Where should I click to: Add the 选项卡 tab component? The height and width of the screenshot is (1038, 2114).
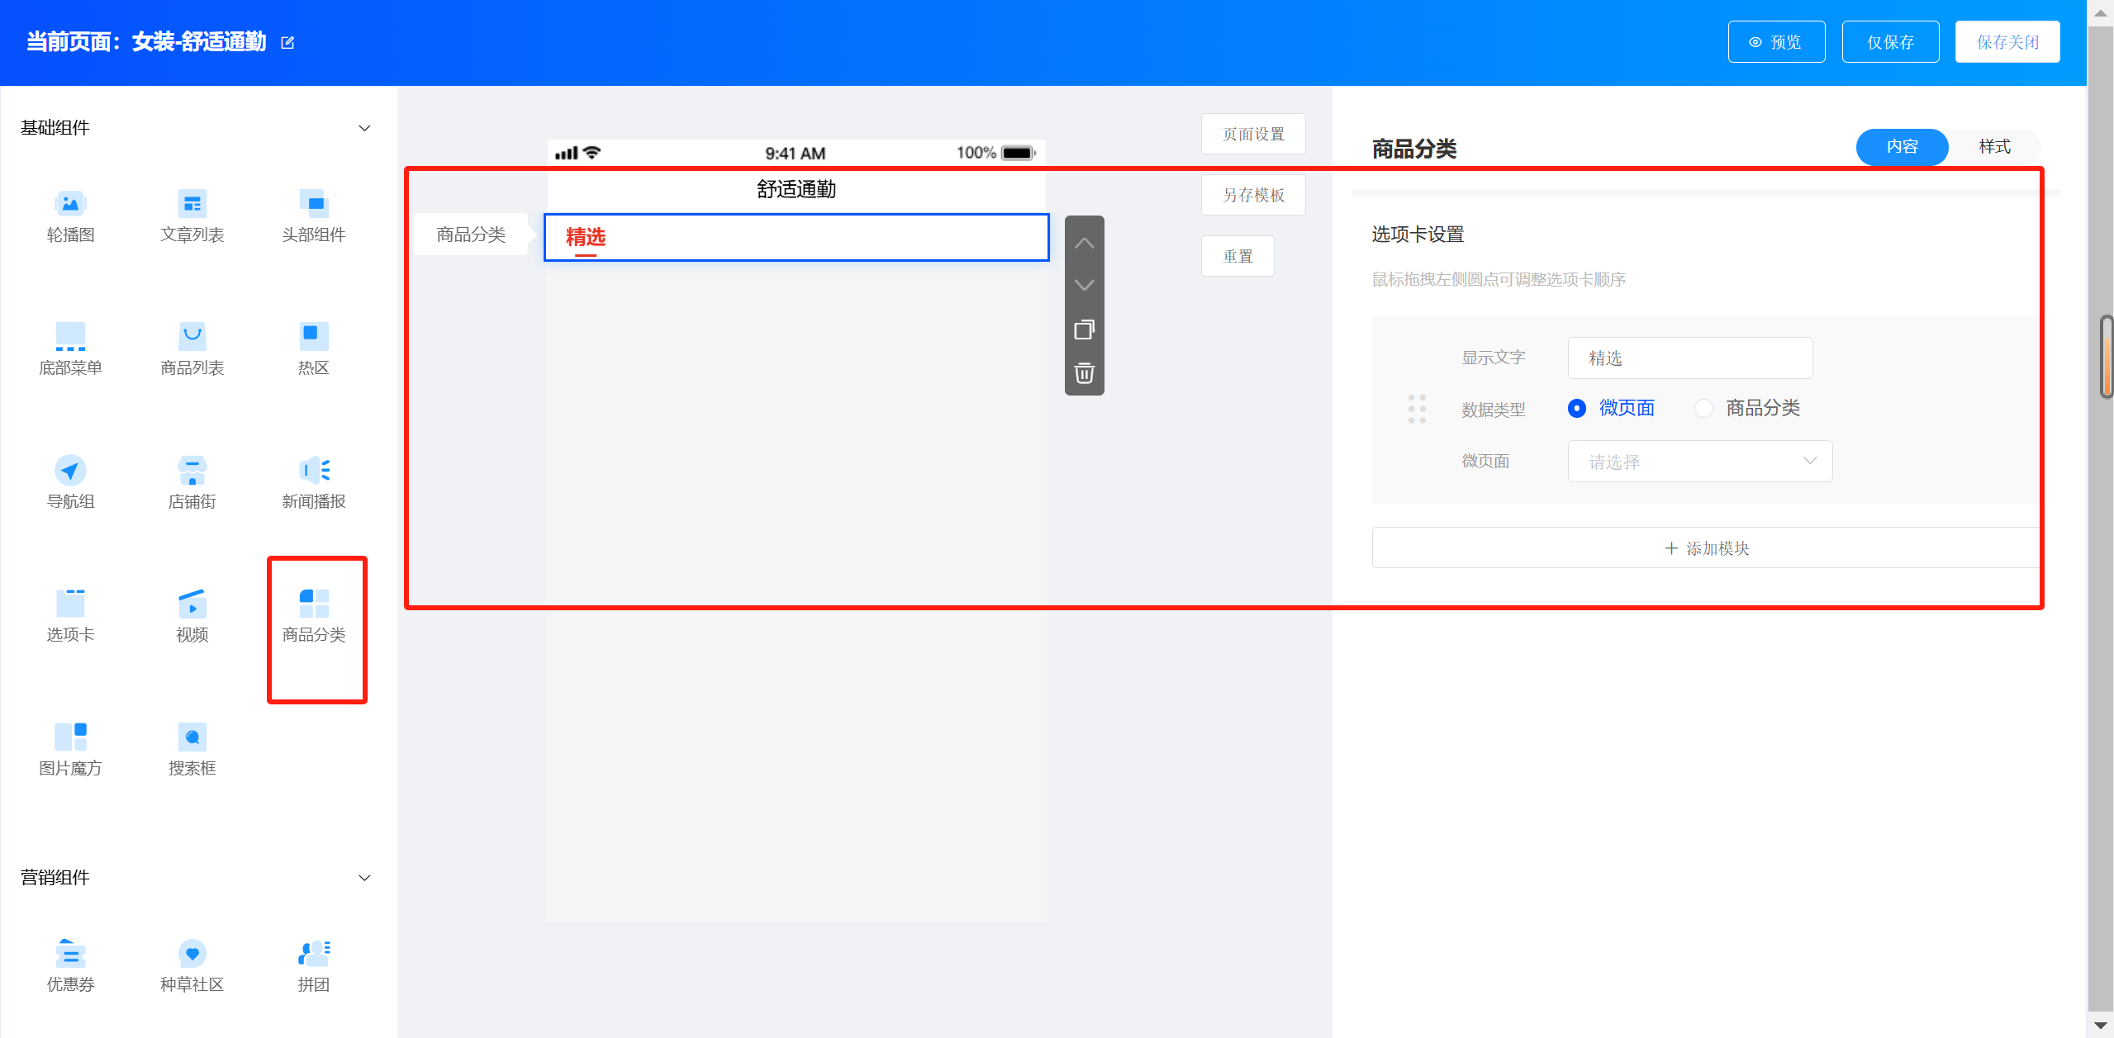[70, 616]
